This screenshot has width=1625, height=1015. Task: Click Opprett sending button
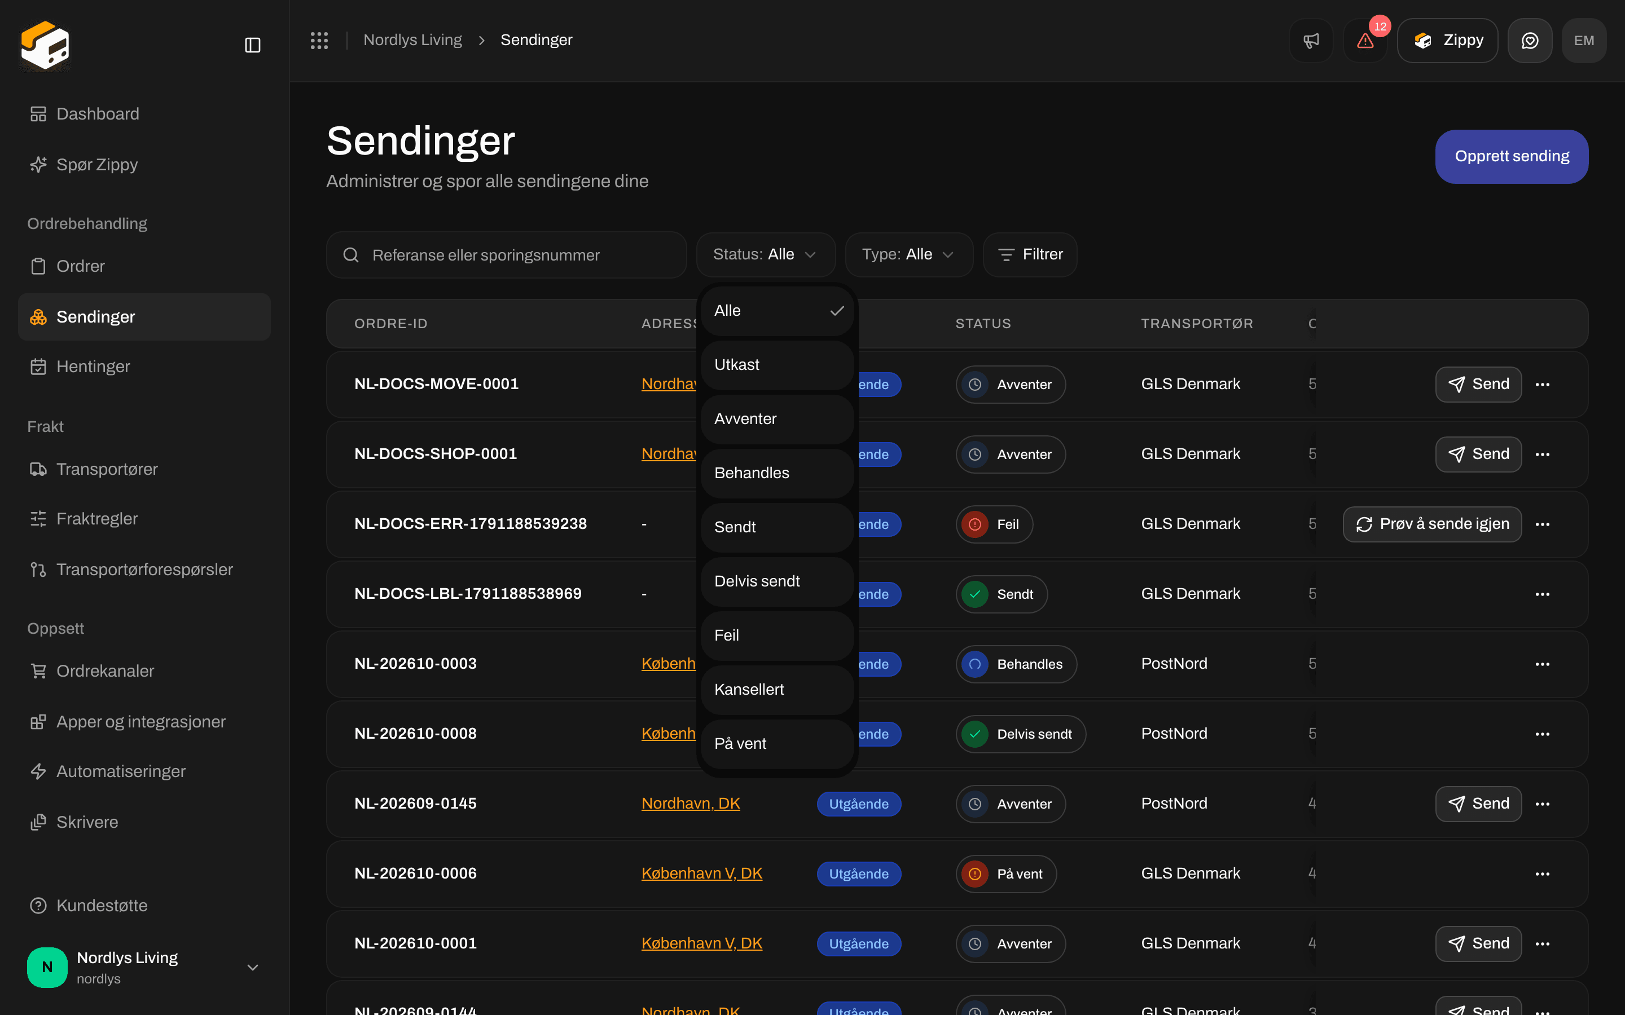pyautogui.click(x=1512, y=156)
